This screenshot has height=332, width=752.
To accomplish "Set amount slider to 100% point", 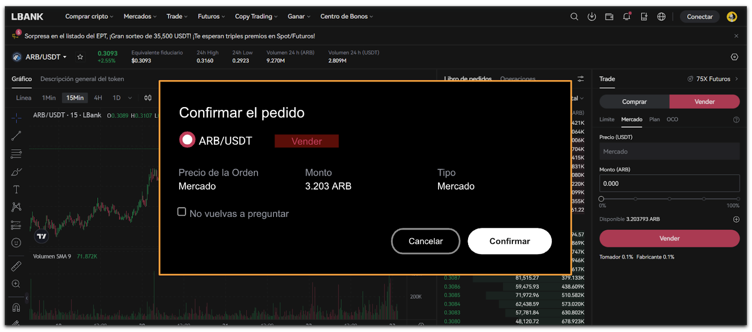I will [x=738, y=199].
